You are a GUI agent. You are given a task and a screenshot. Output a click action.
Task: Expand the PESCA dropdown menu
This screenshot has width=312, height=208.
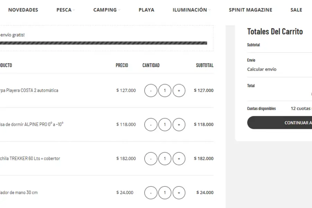click(66, 10)
